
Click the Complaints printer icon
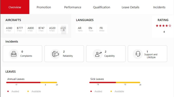(x=14, y=54)
